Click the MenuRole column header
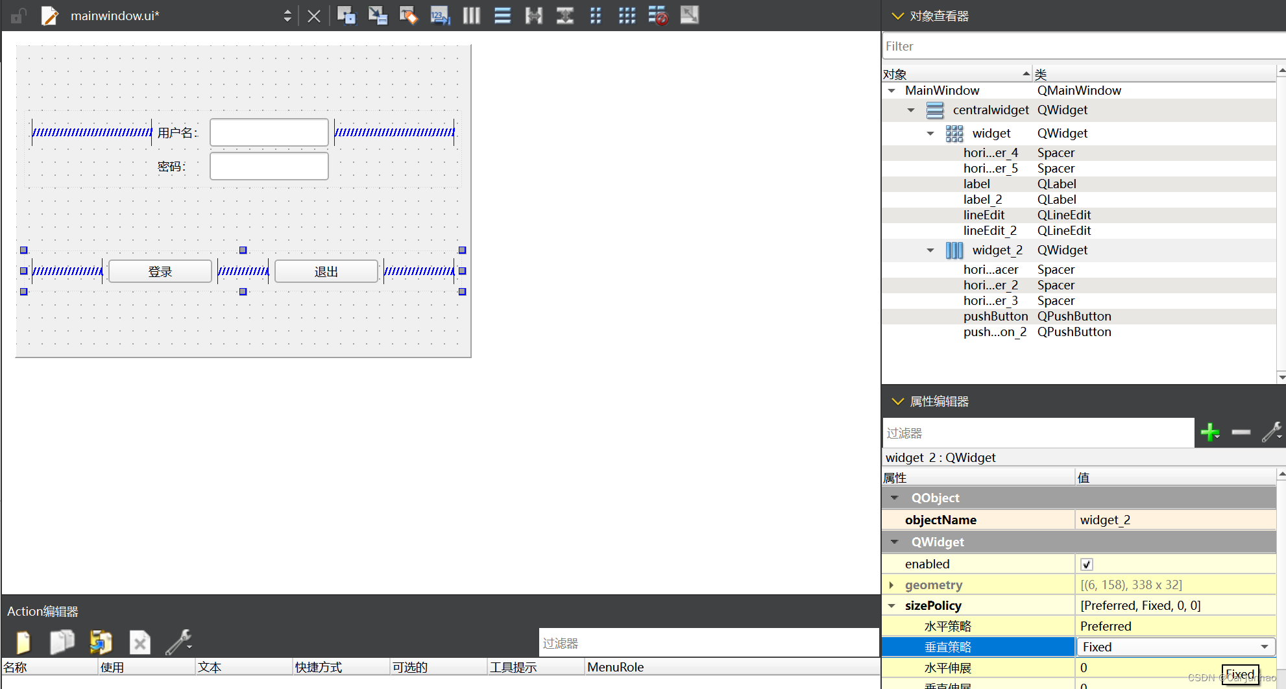The height and width of the screenshot is (689, 1286). pyautogui.click(x=732, y=667)
